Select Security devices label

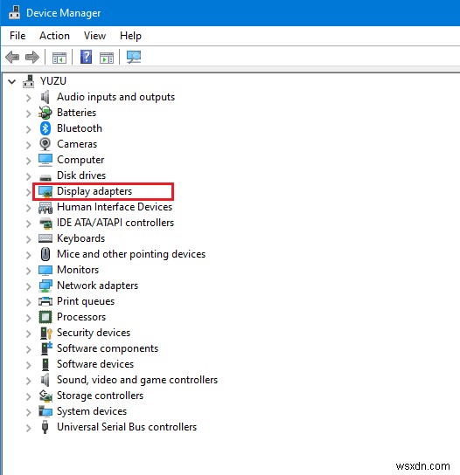coord(94,333)
